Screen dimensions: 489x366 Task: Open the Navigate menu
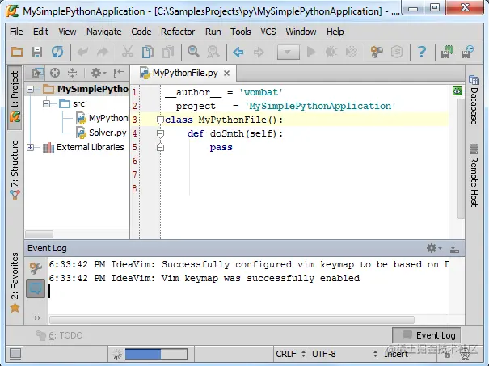point(103,32)
